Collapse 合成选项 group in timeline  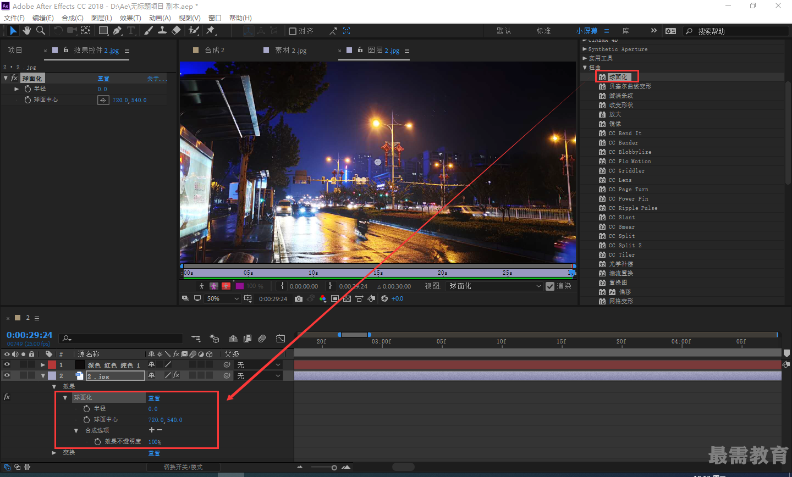point(76,431)
